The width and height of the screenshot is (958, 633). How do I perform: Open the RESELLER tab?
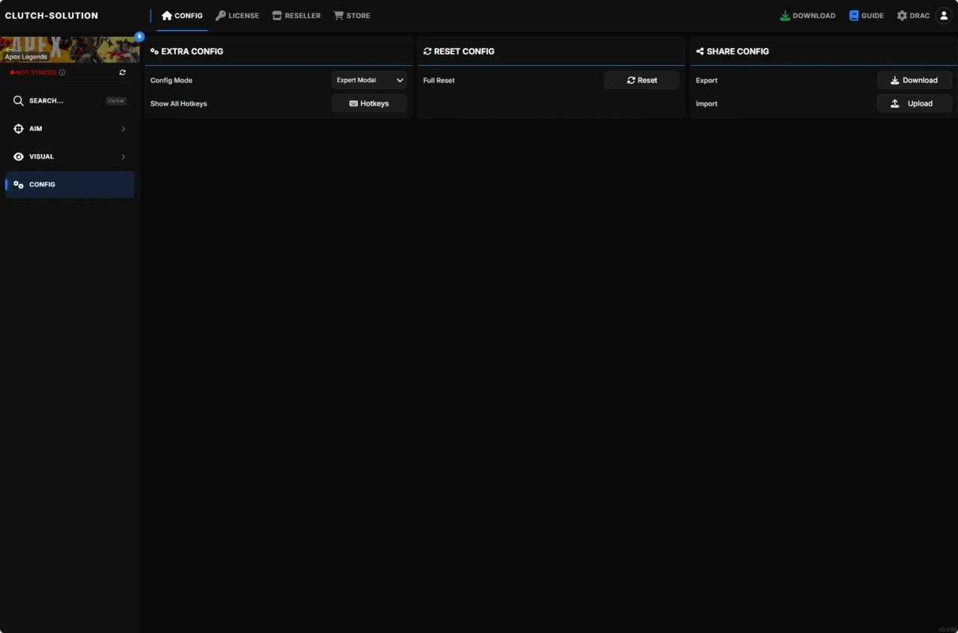(x=296, y=15)
